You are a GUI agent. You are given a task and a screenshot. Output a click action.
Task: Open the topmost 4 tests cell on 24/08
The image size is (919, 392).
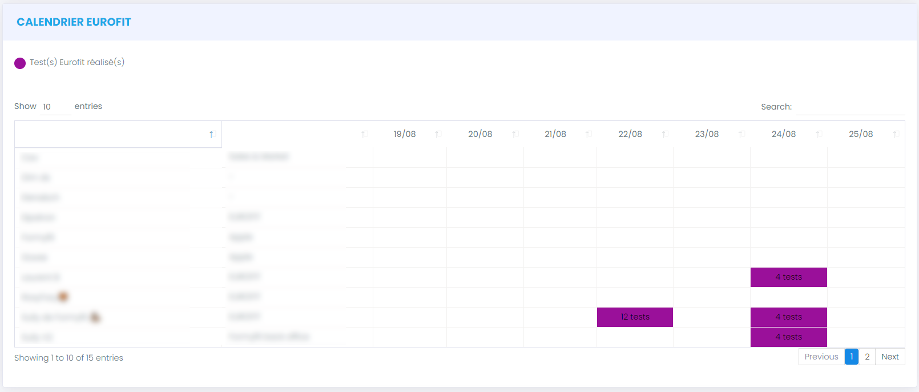[x=789, y=277]
